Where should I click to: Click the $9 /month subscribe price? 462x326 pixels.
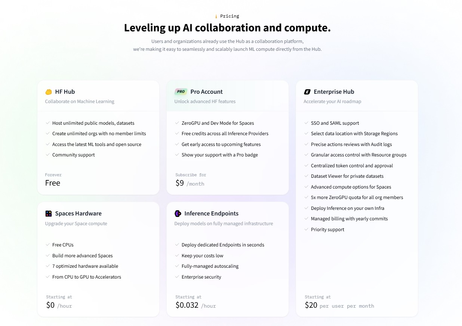pyautogui.click(x=190, y=183)
